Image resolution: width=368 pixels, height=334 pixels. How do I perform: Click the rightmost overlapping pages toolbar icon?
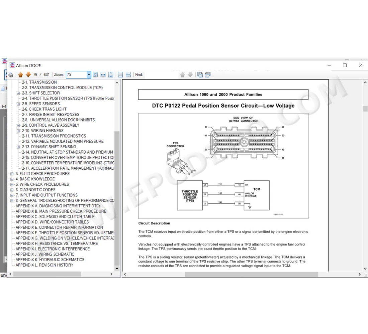tap(208, 75)
